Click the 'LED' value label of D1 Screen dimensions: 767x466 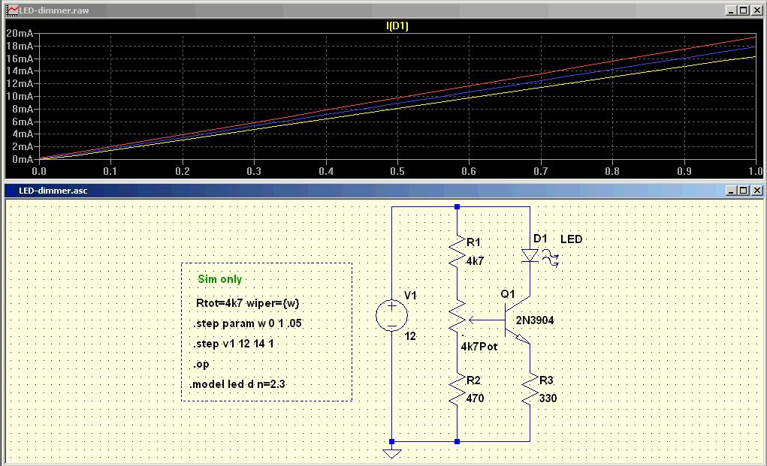pyautogui.click(x=571, y=239)
